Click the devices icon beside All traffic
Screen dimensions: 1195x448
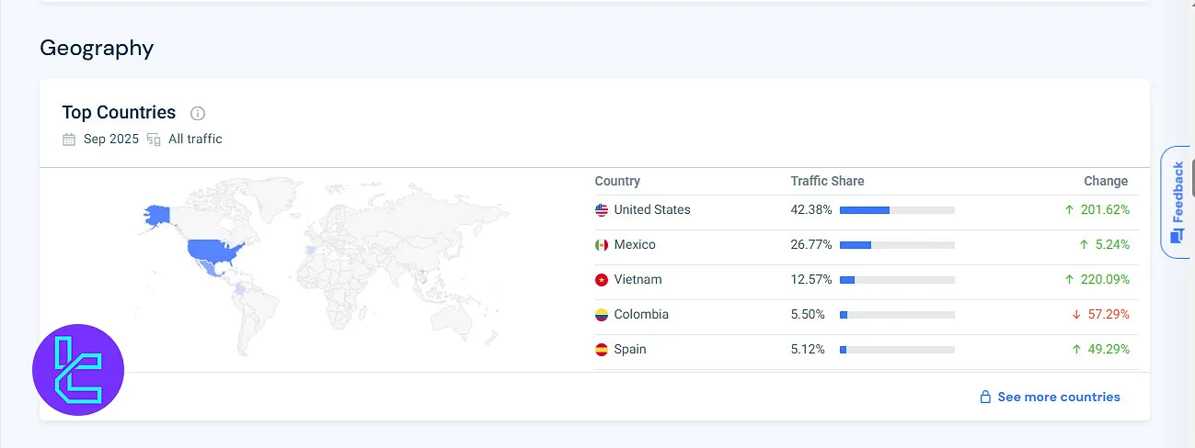pos(154,140)
